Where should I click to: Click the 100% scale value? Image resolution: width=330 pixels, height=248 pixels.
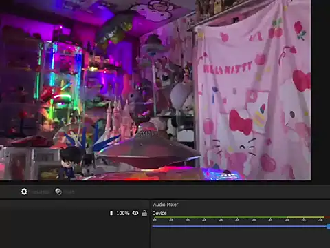coord(123,213)
